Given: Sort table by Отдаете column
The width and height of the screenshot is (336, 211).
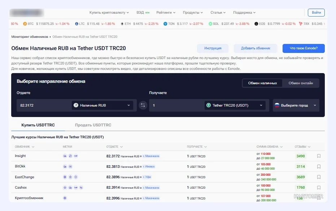Looking at the screenshot, I should point(114,147).
